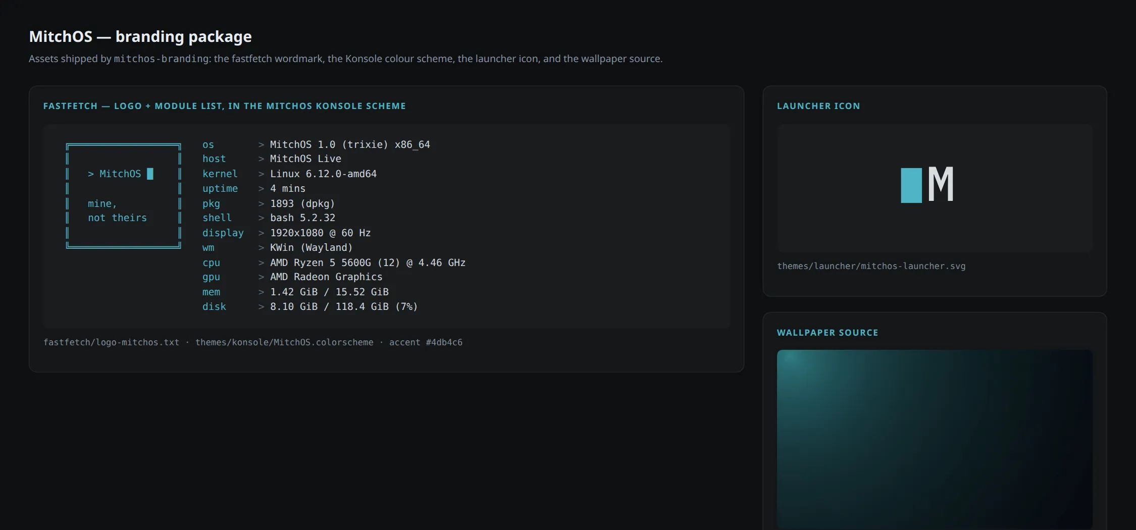Image resolution: width=1136 pixels, height=530 pixels.
Task: Click the launcher path 'themes/launcher/mitchos-launcher.svg'
Action: pyautogui.click(x=871, y=266)
